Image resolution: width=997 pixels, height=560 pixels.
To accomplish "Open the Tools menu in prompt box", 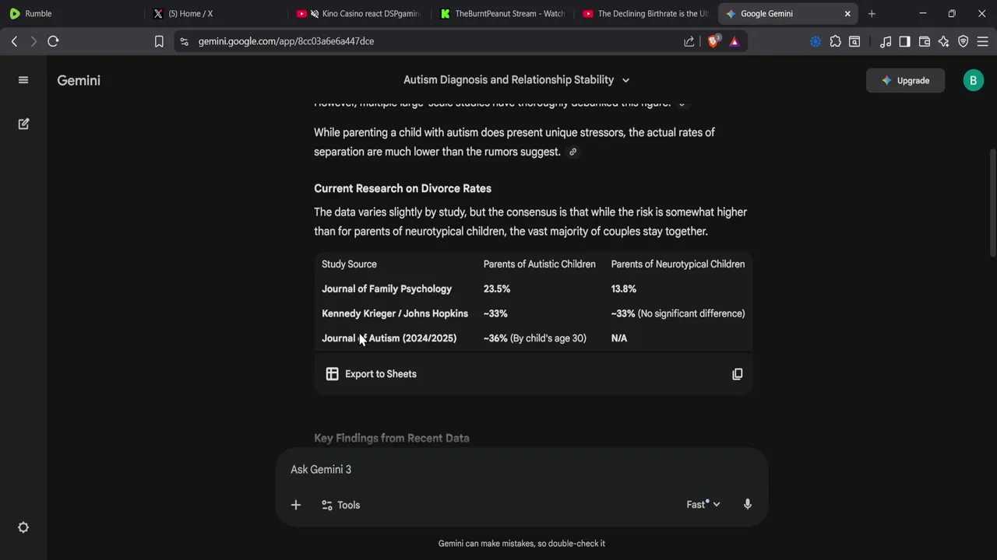I will [x=340, y=505].
